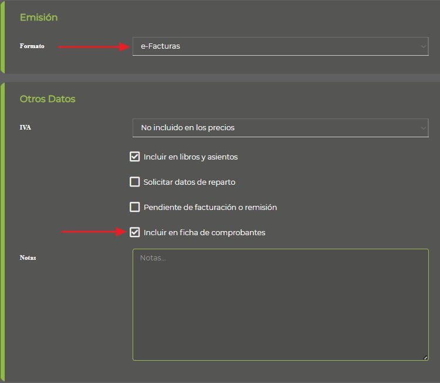Click red arrow beside 'Incluir en ficha de comprobantes'
This screenshot has width=440, height=383.
pos(93,232)
